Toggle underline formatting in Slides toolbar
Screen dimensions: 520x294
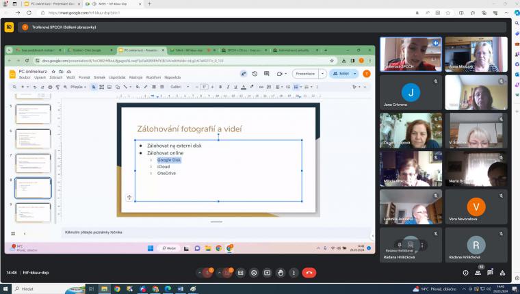[x=235, y=87]
